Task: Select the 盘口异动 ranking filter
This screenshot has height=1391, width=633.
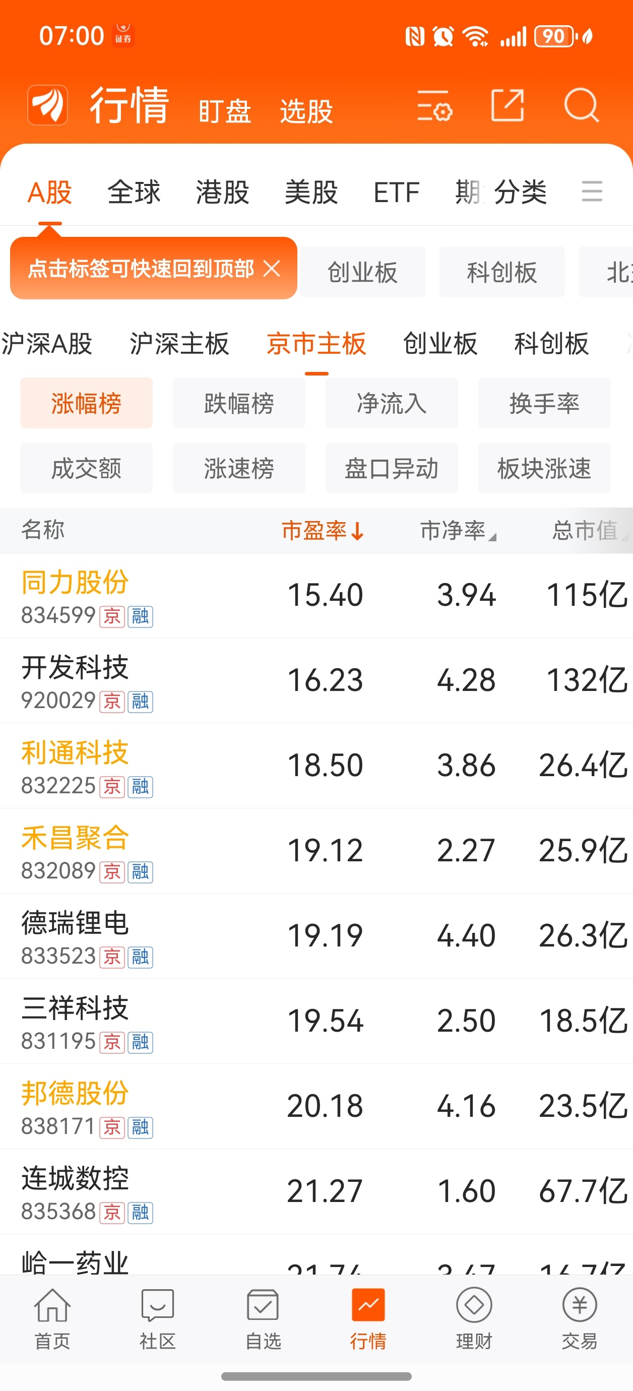Action: [392, 468]
